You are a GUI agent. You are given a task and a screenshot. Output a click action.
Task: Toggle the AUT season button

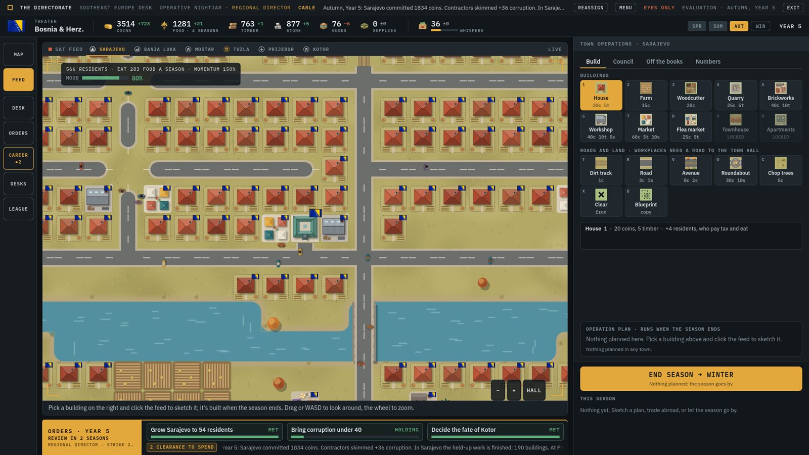coord(739,26)
